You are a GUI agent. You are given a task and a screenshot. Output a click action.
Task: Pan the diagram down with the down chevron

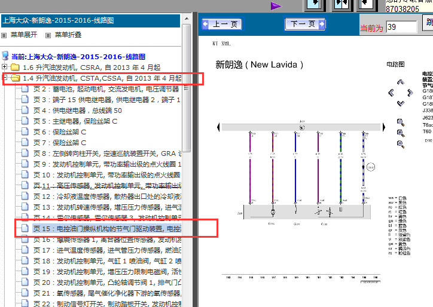[401, 103]
